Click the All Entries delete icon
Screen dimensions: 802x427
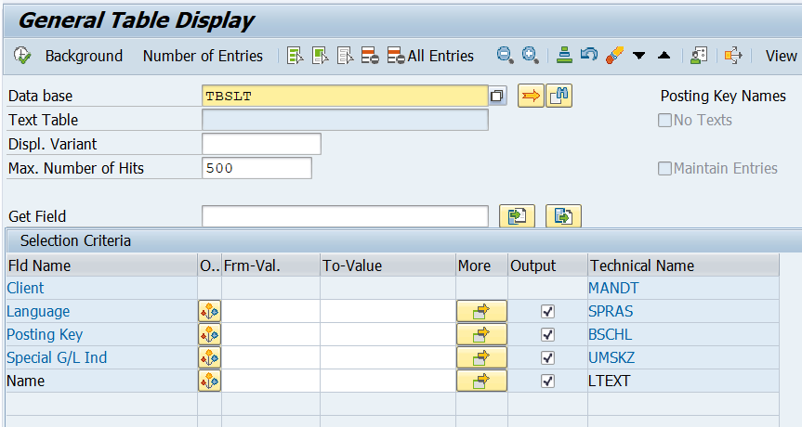tap(396, 55)
